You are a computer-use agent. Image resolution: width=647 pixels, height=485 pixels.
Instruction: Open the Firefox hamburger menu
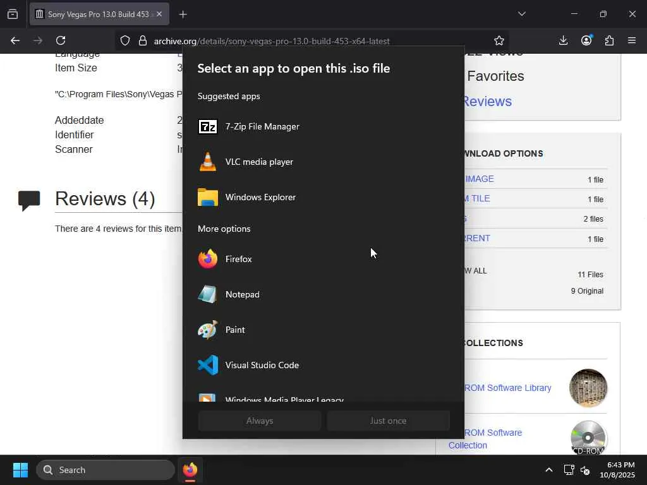632,40
